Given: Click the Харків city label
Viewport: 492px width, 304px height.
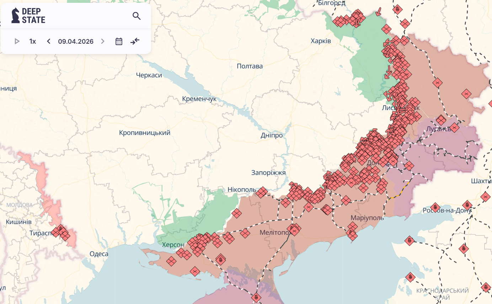Looking at the screenshot, I should pyautogui.click(x=321, y=41).
